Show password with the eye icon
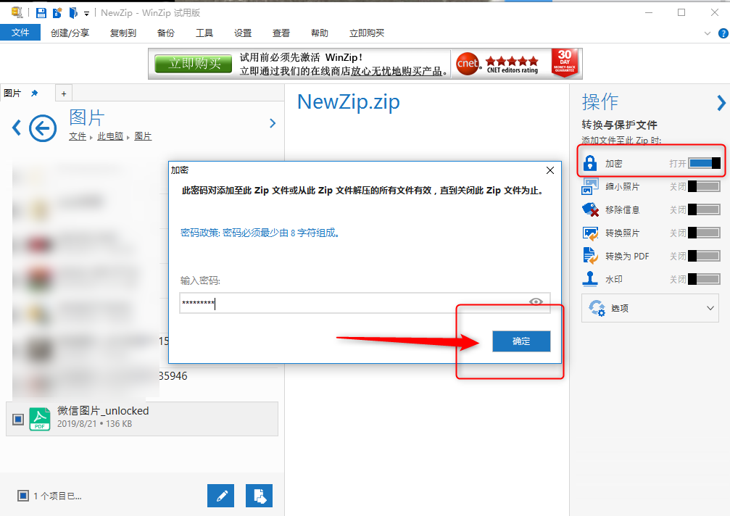The height and width of the screenshot is (516, 730). tap(536, 301)
